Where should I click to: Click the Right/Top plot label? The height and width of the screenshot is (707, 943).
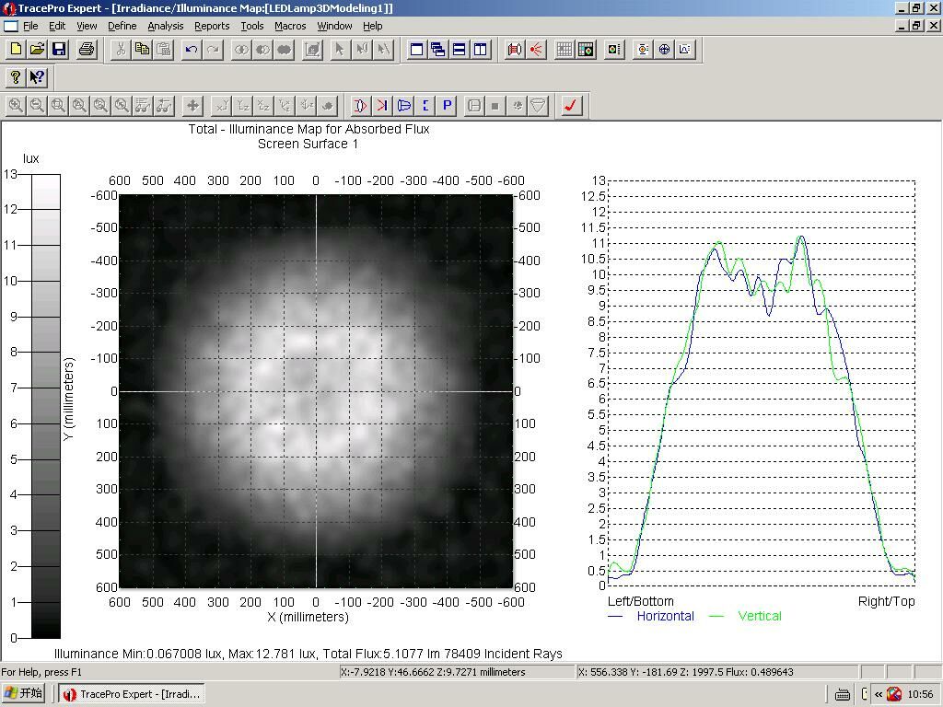(x=887, y=601)
